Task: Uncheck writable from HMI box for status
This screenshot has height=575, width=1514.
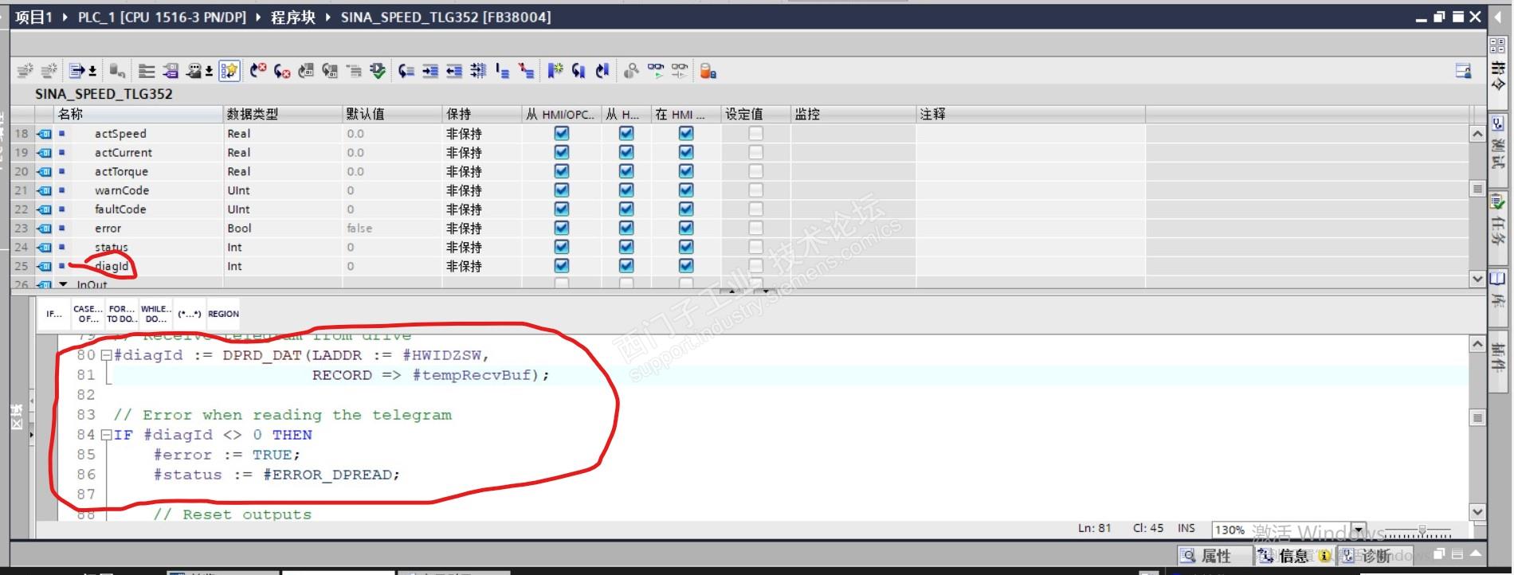Action: pyautogui.click(x=626, y=247)
